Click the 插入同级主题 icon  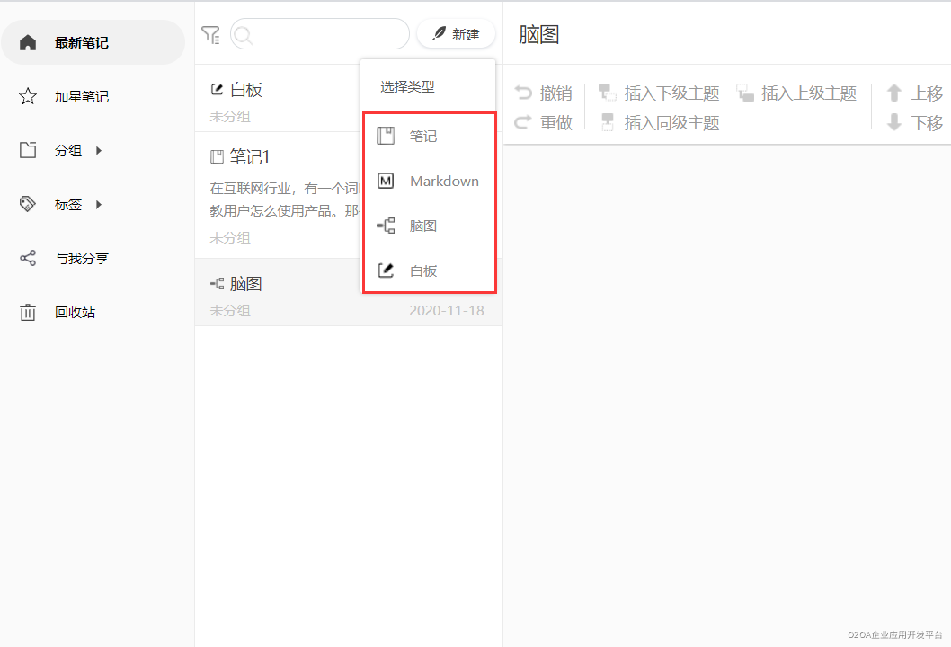(x=607, y=122)
